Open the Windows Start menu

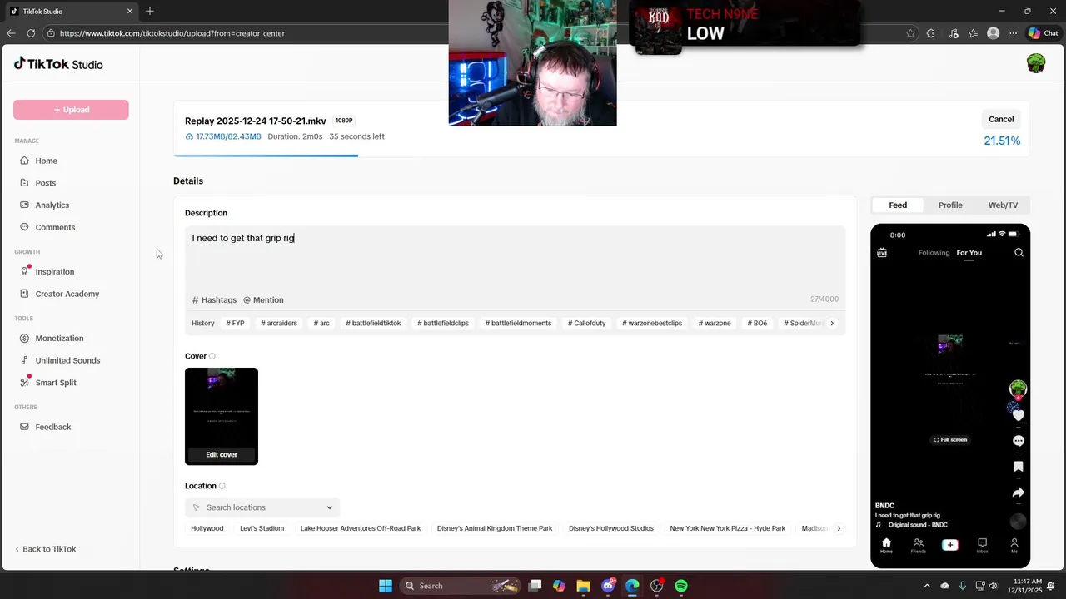pyautogui.click(x=386, y=586)
